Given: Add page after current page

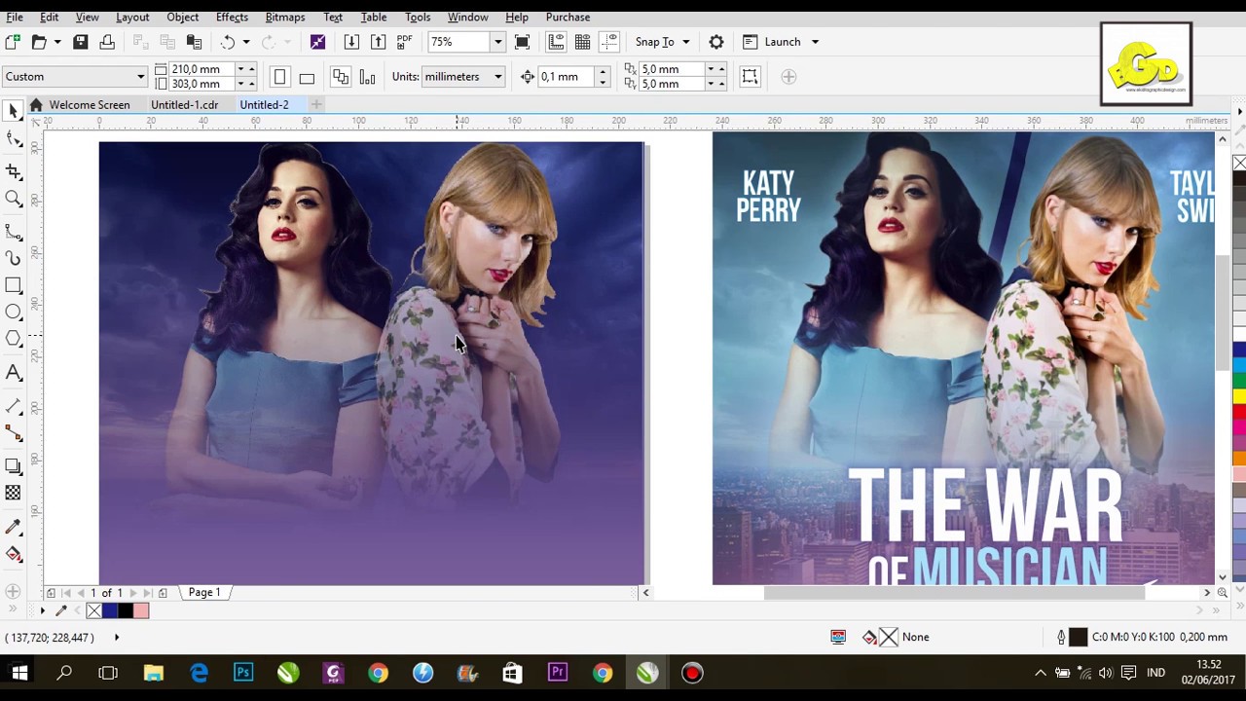Looking at the screenshot, I should [x=163, y=593].
